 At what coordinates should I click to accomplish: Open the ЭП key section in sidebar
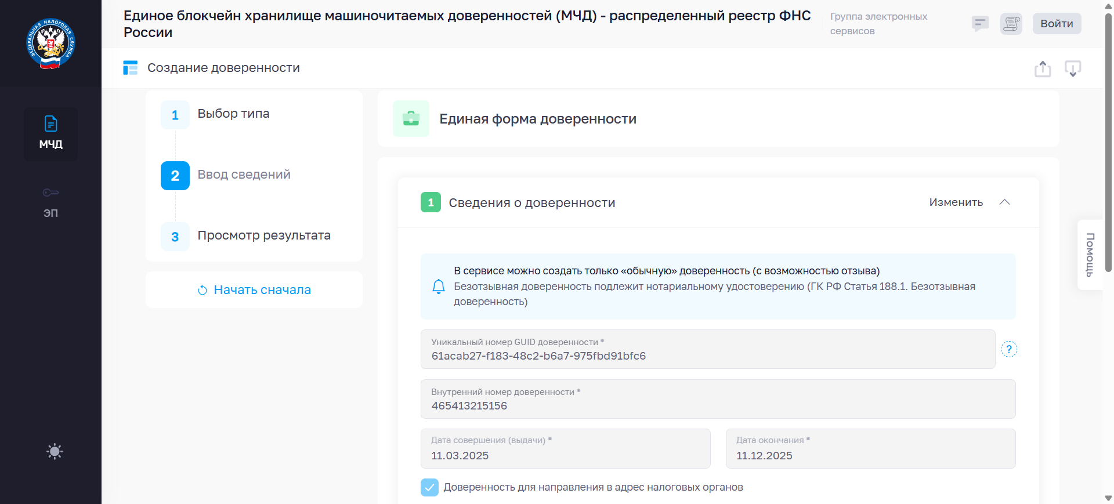coord(50,202)
